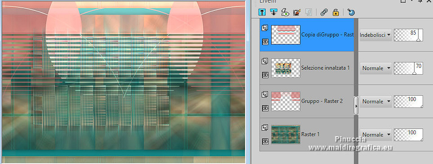Click the opacity slider showing 70

coord(408,68)
